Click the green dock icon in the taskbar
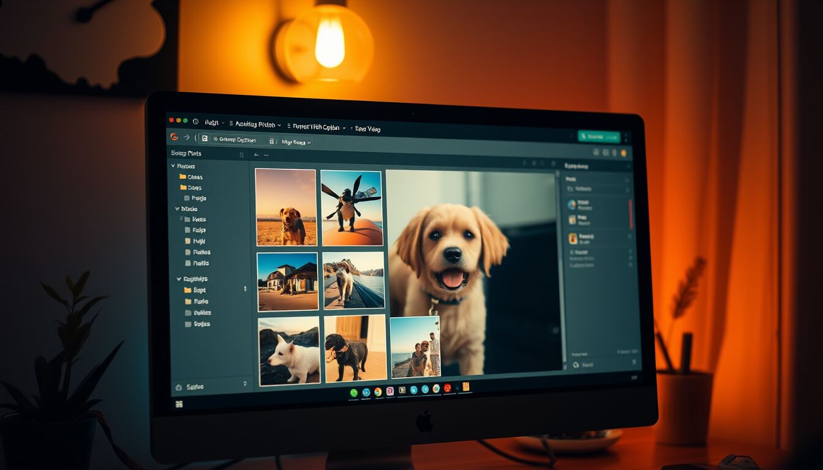Image resolution: width=823 pixels, height=470 pixels. (354, 392)
